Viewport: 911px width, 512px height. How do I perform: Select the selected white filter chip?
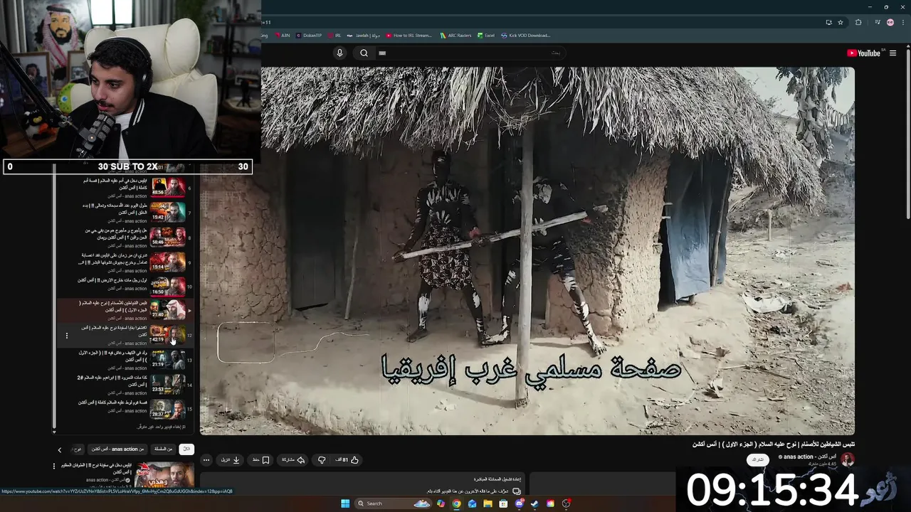(x=186, y=449)
